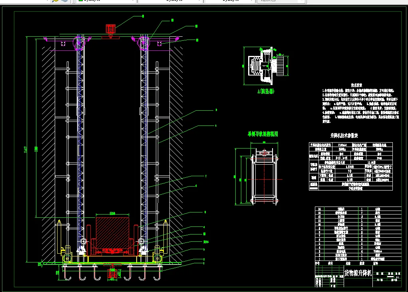
Task: Click the right hatched shaft wall
Action: (x=176, y=155)
